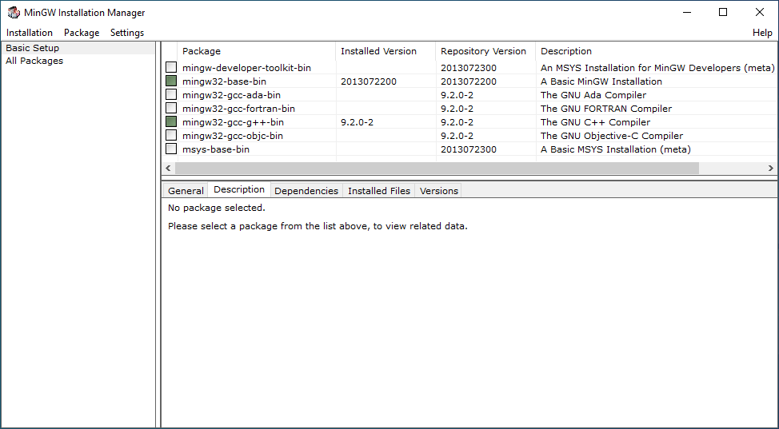Viewport: 779px width, 429px height.
Task: Sort by the Installed Version column header
Action: coord(386,51)
